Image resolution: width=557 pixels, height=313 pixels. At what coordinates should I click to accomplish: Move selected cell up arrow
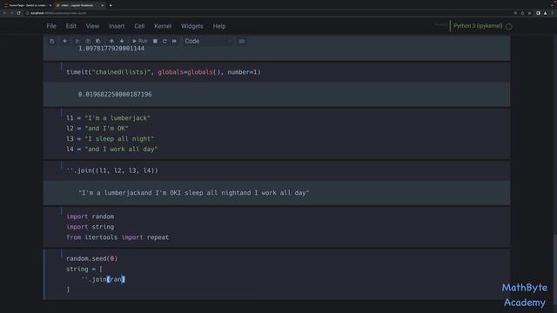coord(111,41)
